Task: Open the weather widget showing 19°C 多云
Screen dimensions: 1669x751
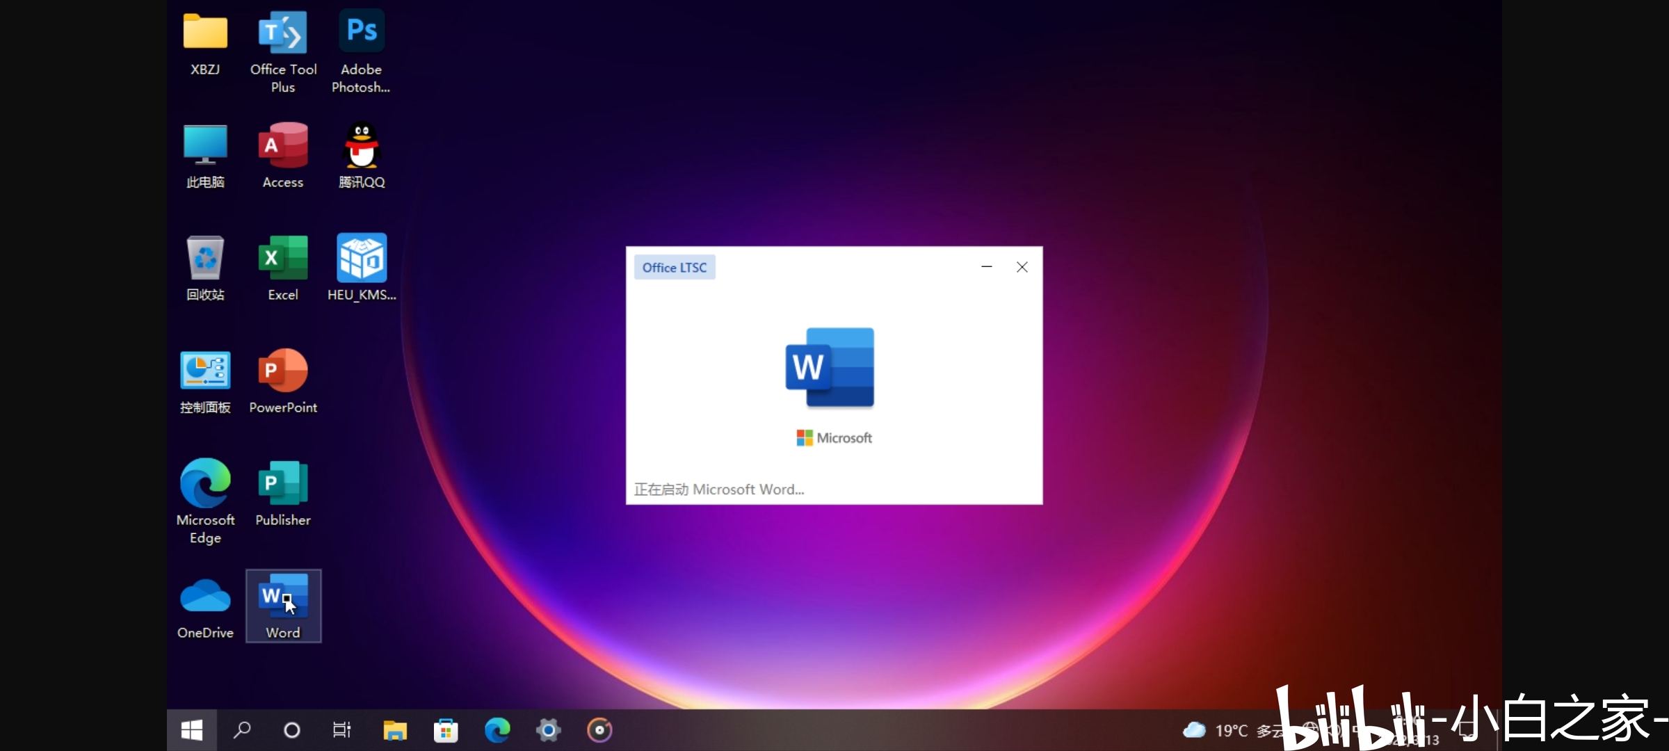Action: click(x=1231, y=730)
